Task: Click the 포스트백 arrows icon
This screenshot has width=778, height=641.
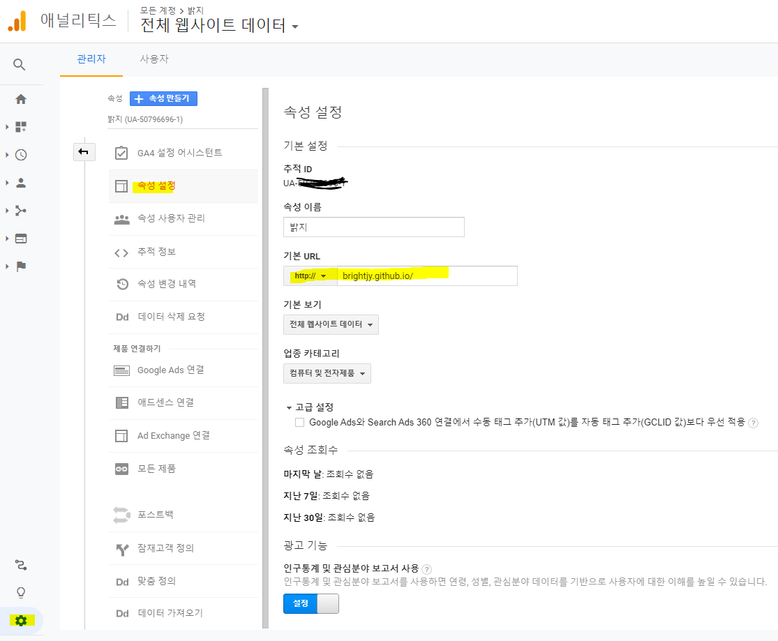Action: pyautogui.click(x=121, y=515)
